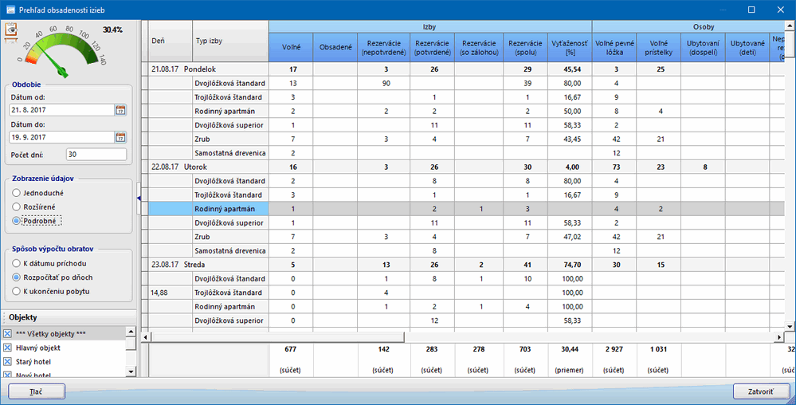This screenshot has height=405, width=796.
Task: Sort by the Voľné column header
Action: 291,48
